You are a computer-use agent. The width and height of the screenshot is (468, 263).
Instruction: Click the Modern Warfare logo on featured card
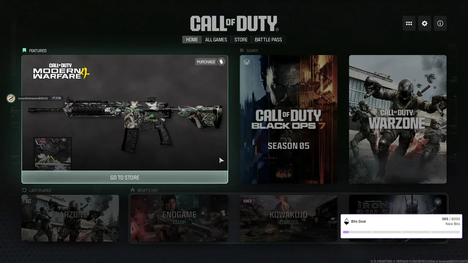(x=61, y=71)
